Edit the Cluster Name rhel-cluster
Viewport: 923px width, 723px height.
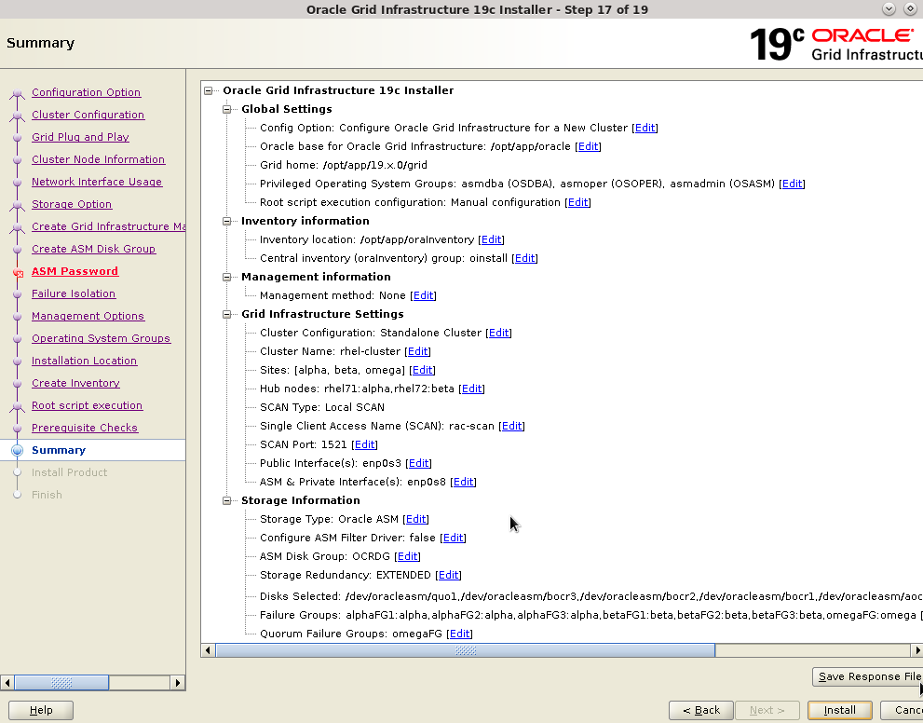tap(417, 351)
